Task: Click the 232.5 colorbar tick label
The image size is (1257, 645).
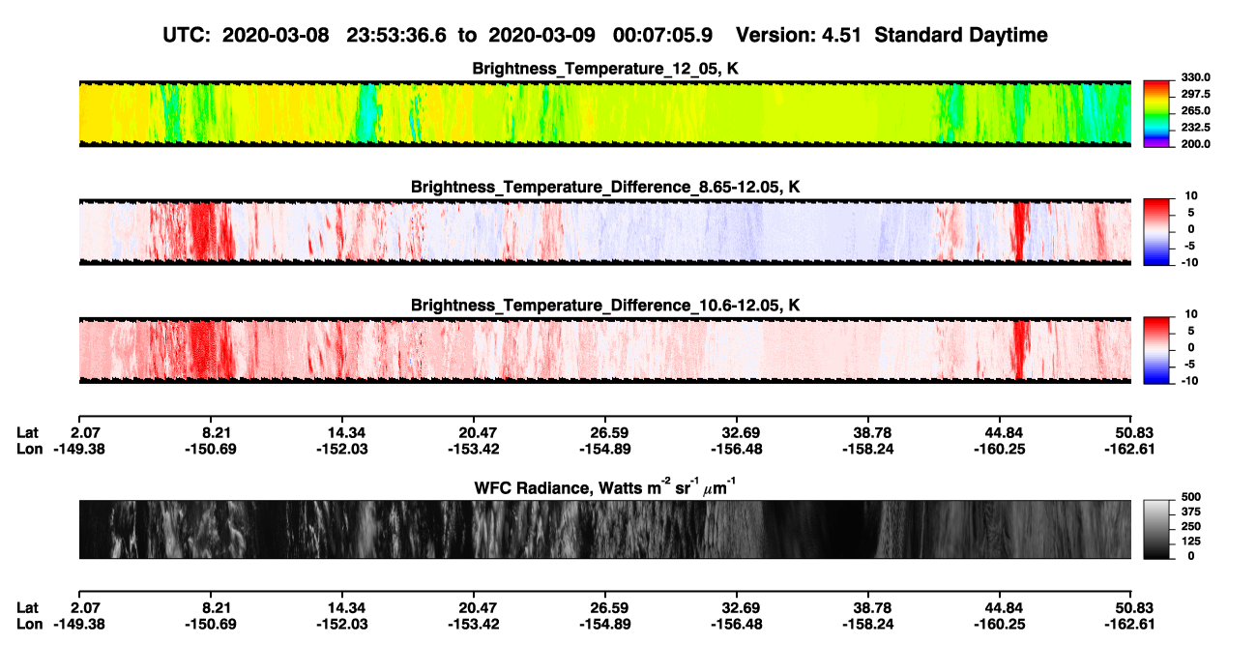Action: tap(1195, 127)
